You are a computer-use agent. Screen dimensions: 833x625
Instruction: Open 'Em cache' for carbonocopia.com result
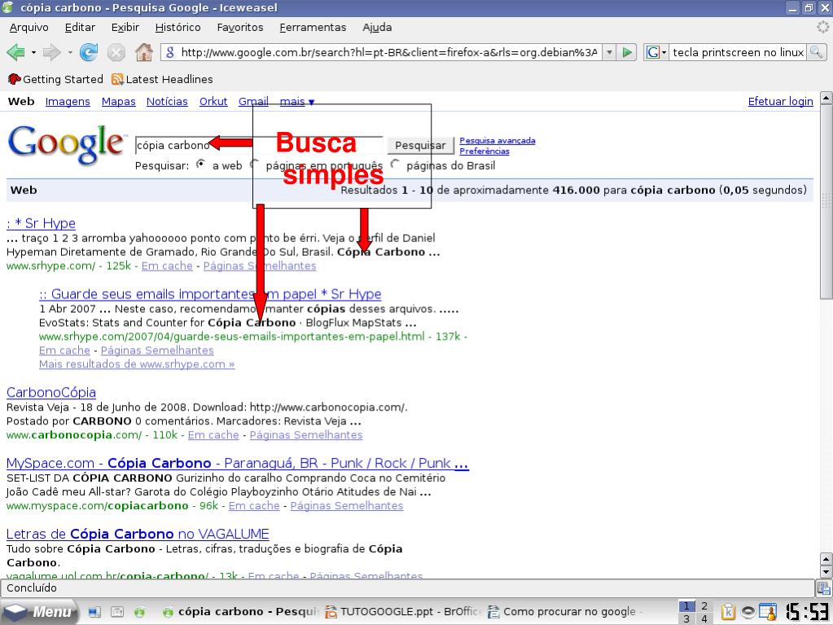click(213, 435)
